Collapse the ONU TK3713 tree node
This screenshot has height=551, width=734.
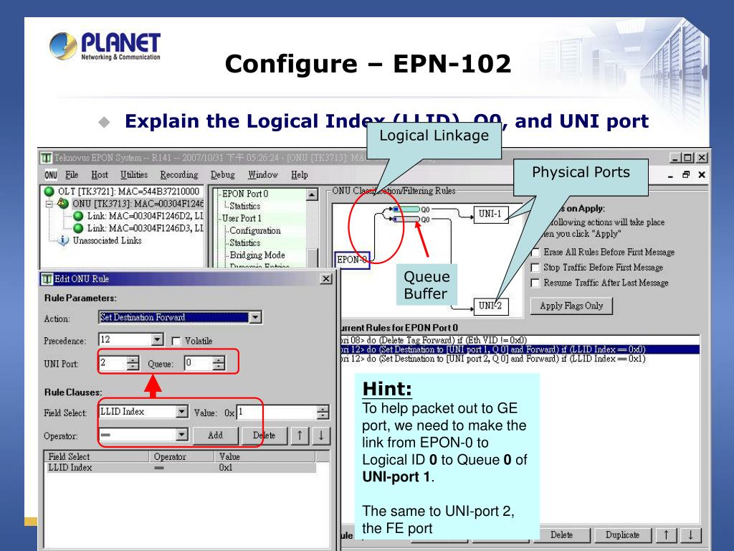coord(49,204)
